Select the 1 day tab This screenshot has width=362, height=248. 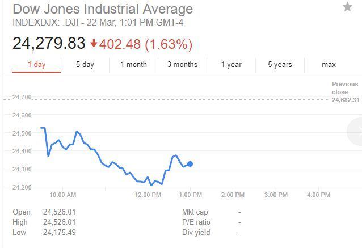[x=36, y=65]
